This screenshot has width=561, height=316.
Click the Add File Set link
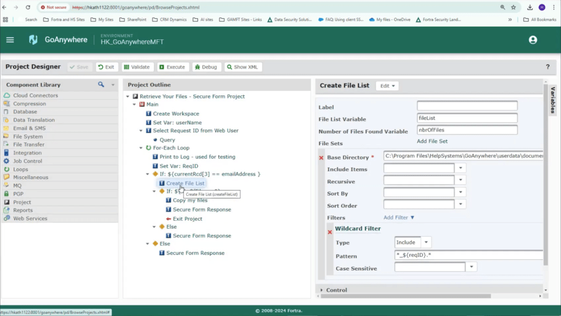pyautogui.click(x=432, y=141)
